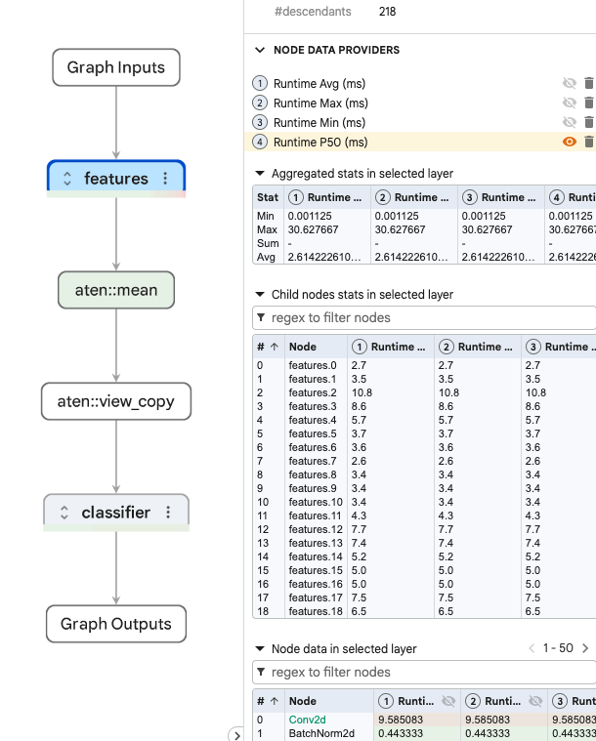Open classifier node more-options menu
This screenshot has height=741, width=596.
(168, 512)
